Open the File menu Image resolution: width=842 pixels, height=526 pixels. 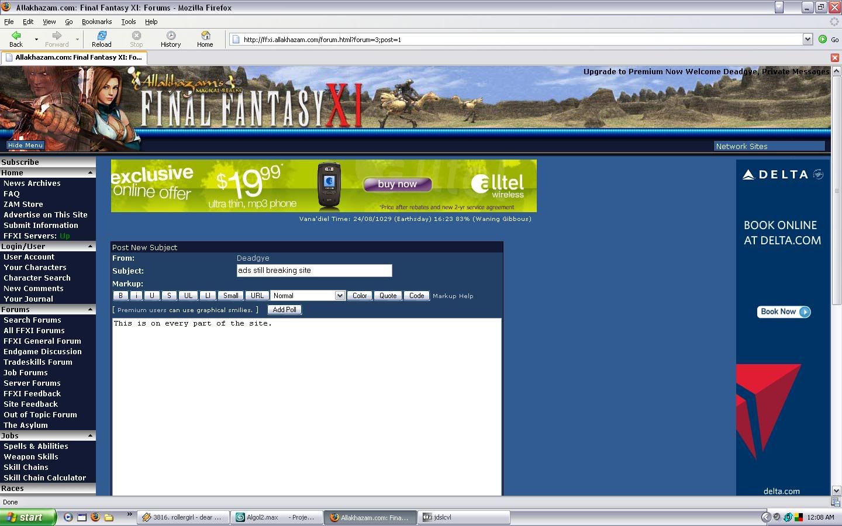9,22
